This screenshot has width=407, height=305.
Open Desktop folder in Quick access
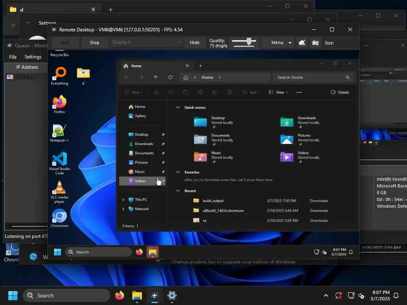[x=213, y=122]
